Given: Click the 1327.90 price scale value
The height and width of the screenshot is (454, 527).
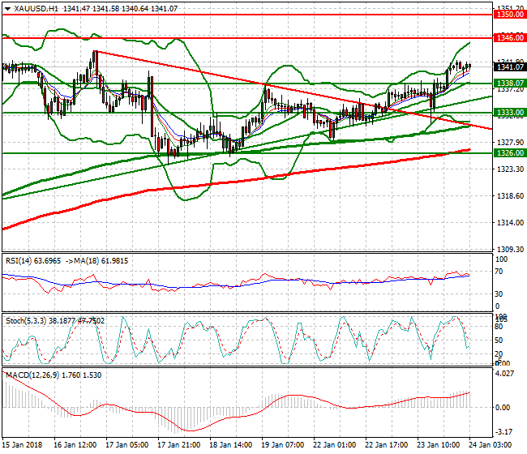Looking at the screenshot, I should (x=510, y=143).
